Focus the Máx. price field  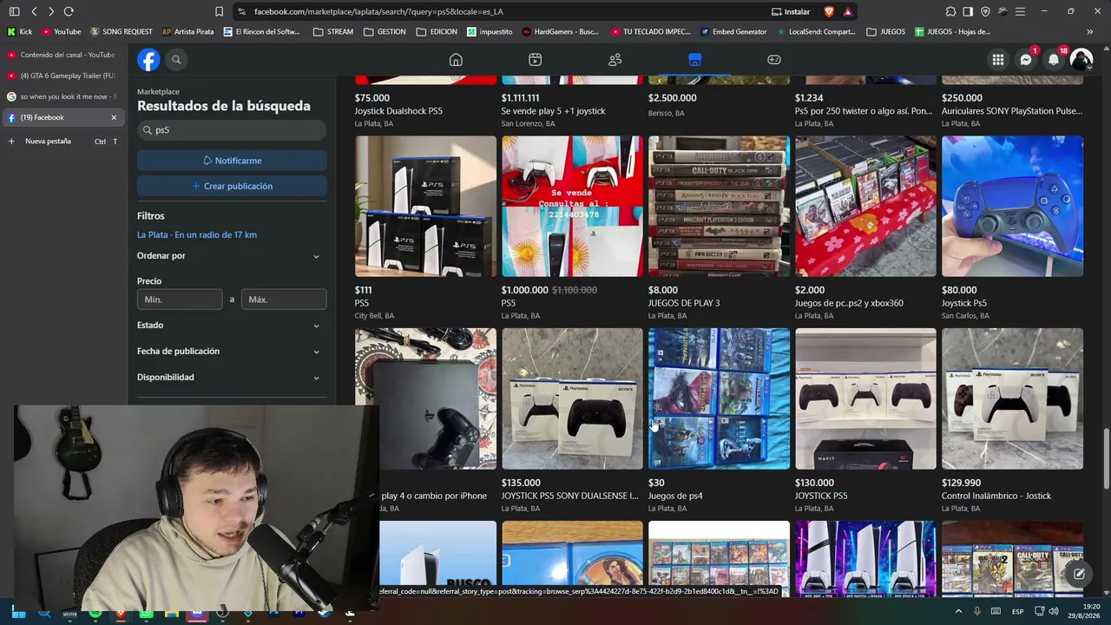coord(284,299)
